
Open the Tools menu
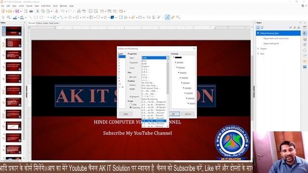(55, 6)
